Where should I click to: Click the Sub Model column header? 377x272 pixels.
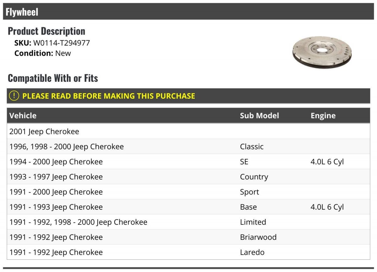tap(259, 115)
